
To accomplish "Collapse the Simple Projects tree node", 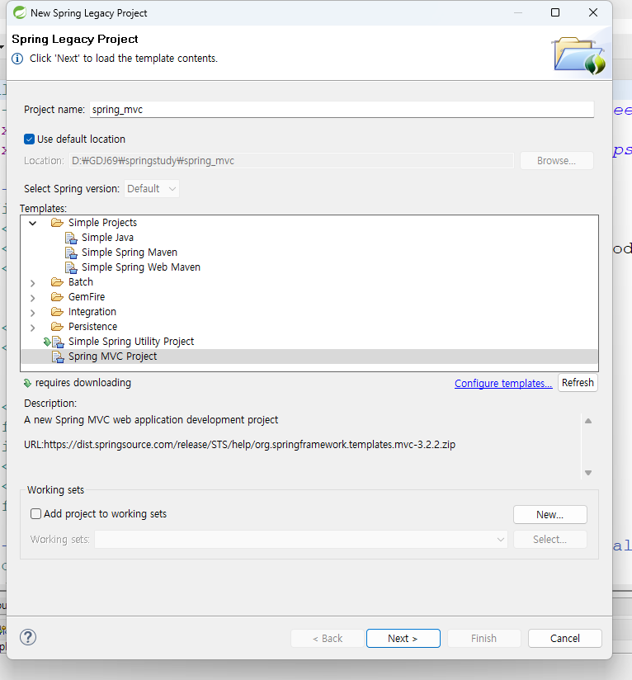I will [x=32, y=224].
